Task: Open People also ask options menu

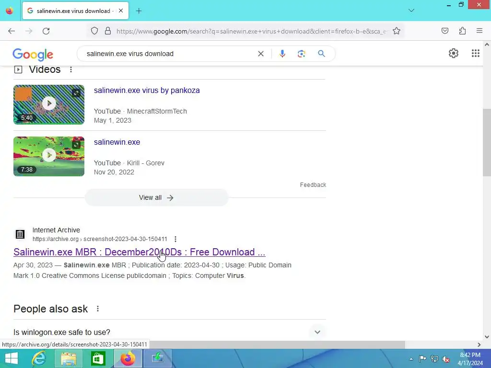Action: [x=98, y=309]
